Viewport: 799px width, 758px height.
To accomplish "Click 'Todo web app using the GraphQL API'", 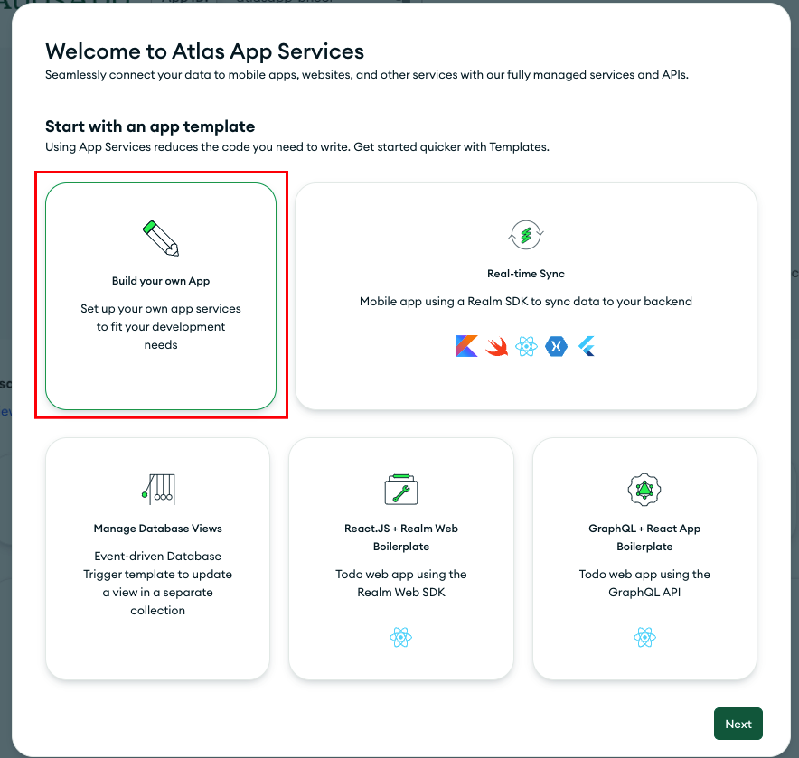I will click(x=644, y=583).
